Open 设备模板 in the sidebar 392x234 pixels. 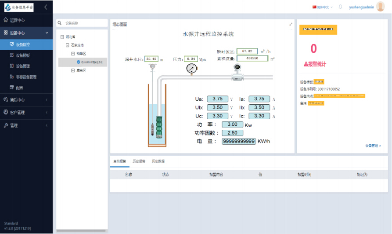click(x=23, y=55)
